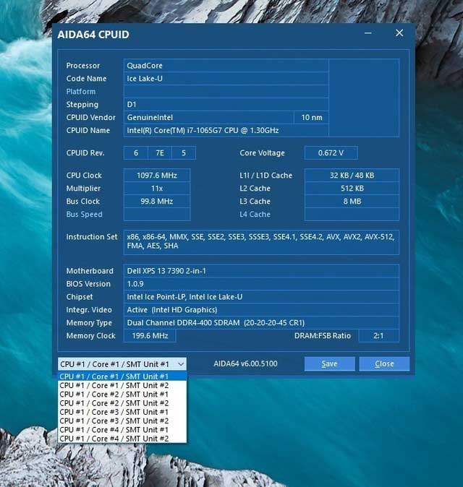This screenshot has height=487, width=463.
Task: Choose CPU #1 / Core #2 / SMT Unit #1
Action: point(122,395)
